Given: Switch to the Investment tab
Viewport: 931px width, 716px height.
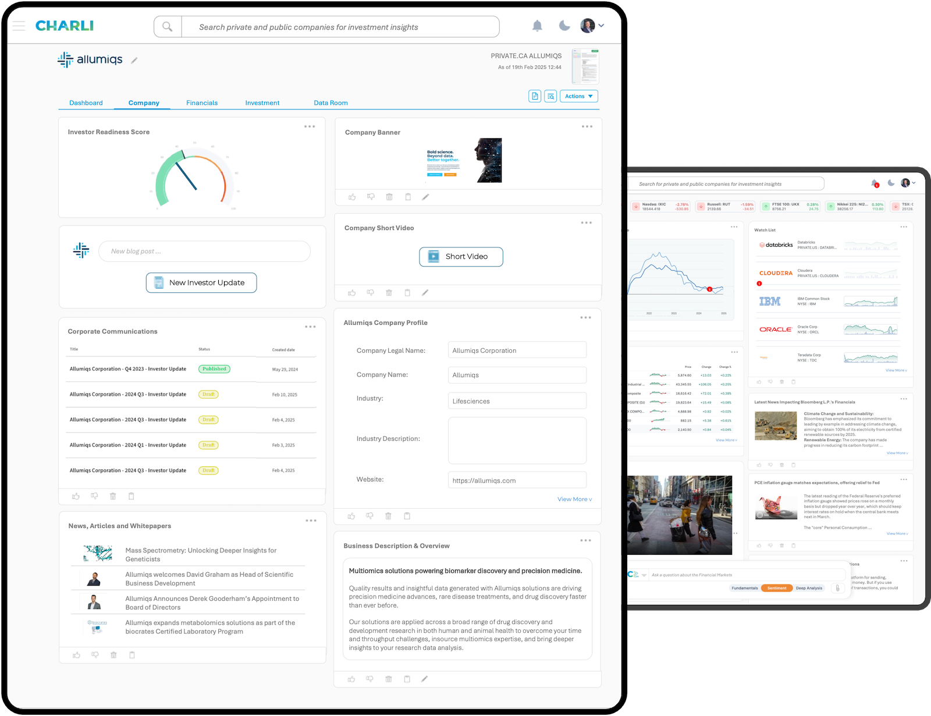Looking at the screenshot, I should (x=262, y=103).
